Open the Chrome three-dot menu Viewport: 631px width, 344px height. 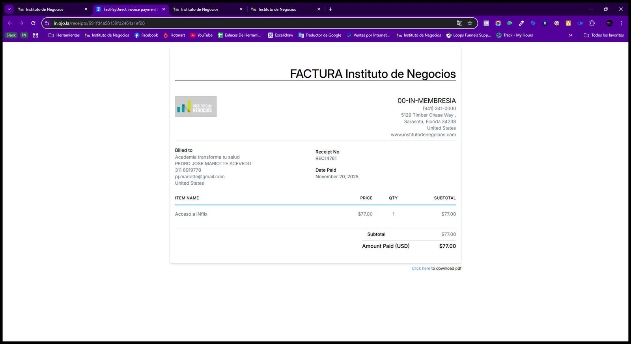click(621, 23)
